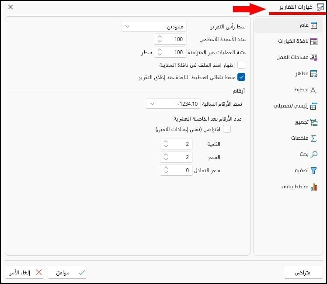Open the رئيسي/تفصيلي master-detail icon
This screenshot has height=284, width=327.
[x=313, y=106]
